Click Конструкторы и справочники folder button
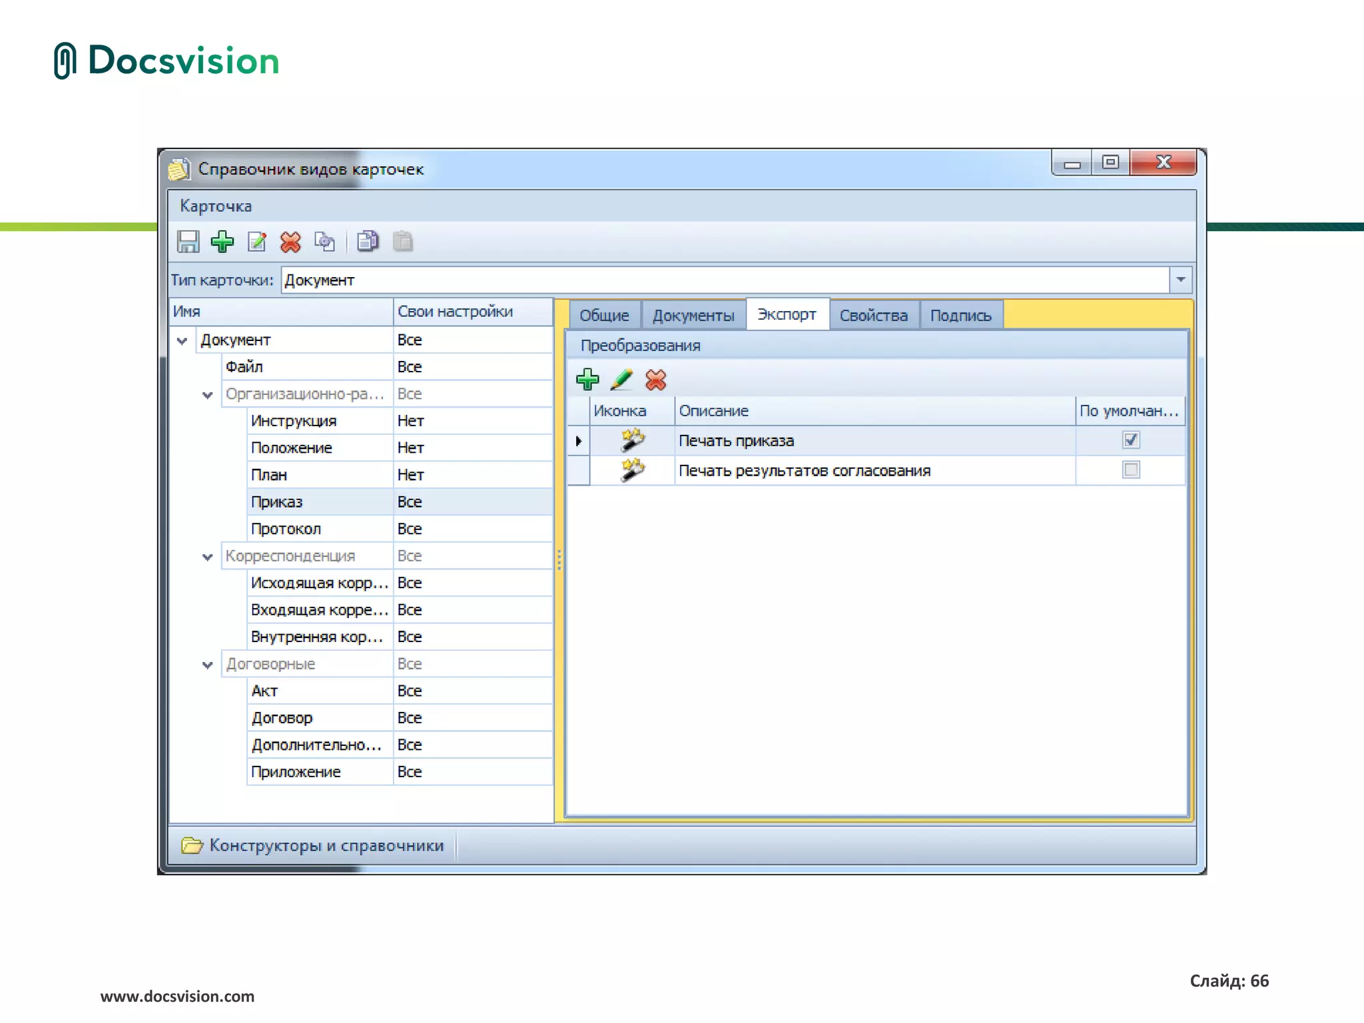 click(313, 845)
